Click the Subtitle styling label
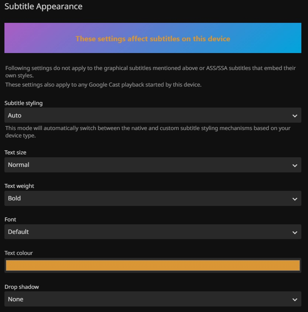The image size is (308, 312). tap(24, 103)
